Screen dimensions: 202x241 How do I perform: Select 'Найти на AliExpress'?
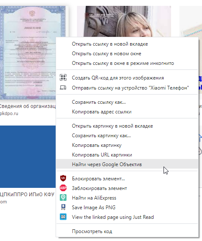point(128,198)
